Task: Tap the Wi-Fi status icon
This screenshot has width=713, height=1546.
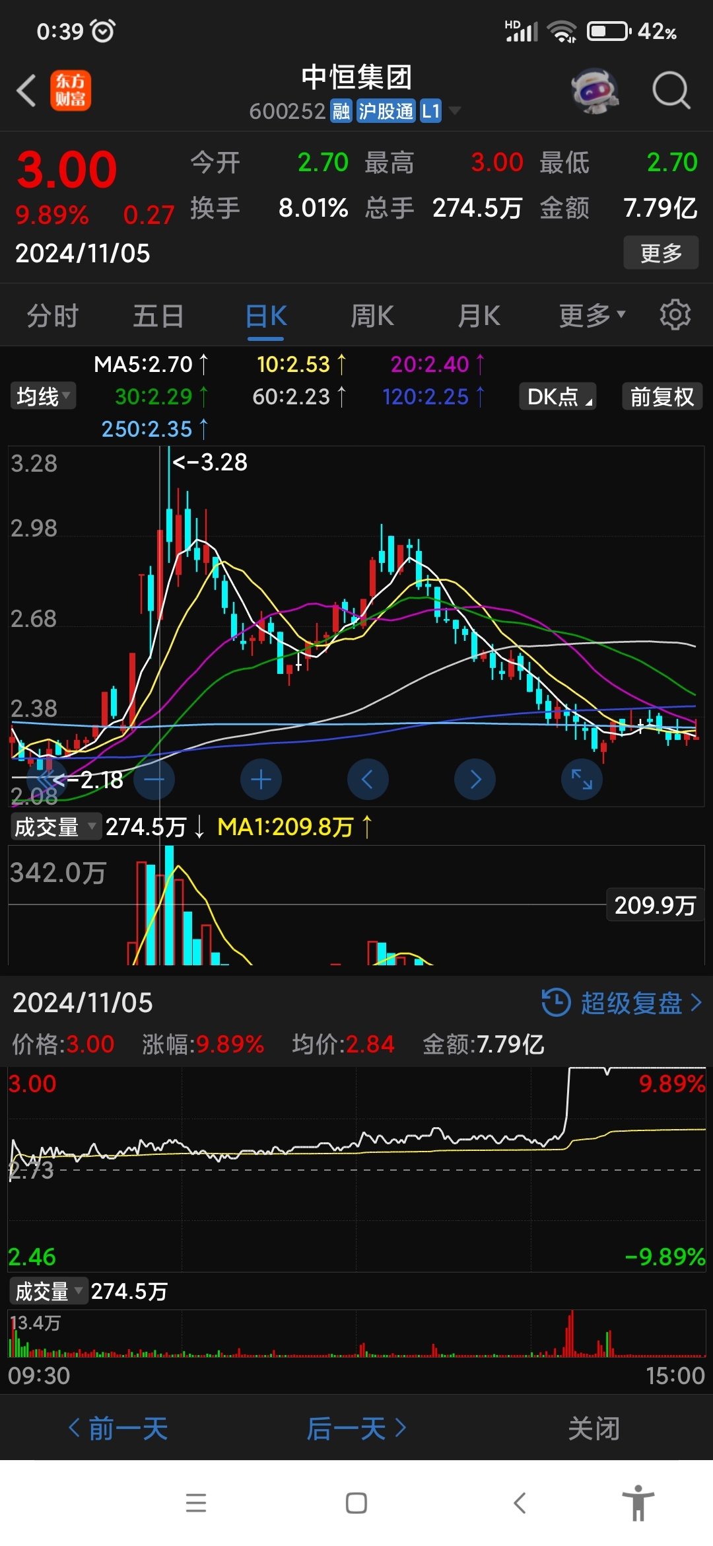Action: tap(562, 31)
